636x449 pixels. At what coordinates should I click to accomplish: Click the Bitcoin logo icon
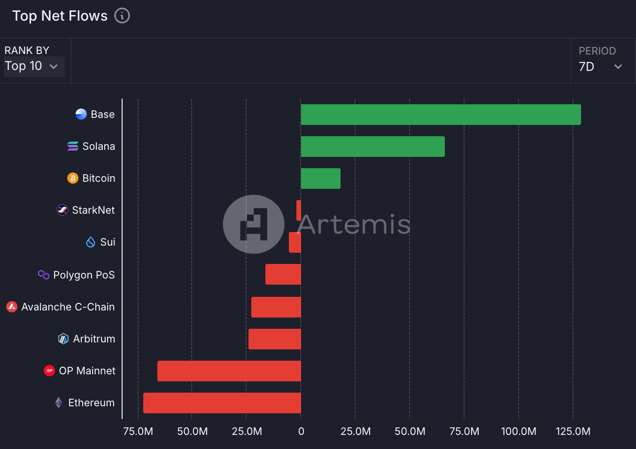point(73,178)
